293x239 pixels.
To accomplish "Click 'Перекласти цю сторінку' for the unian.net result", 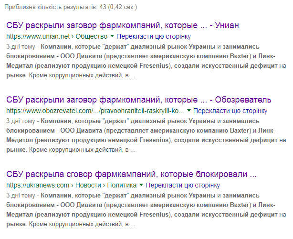I will (154, 36).
